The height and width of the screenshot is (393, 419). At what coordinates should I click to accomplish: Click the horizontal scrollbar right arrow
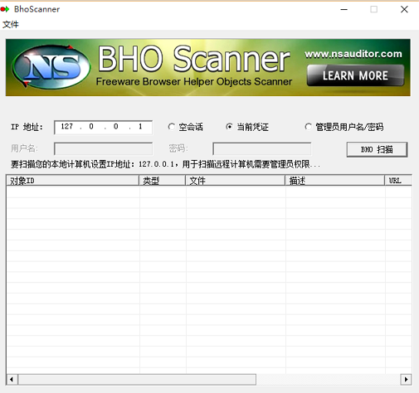click(406, 379)
